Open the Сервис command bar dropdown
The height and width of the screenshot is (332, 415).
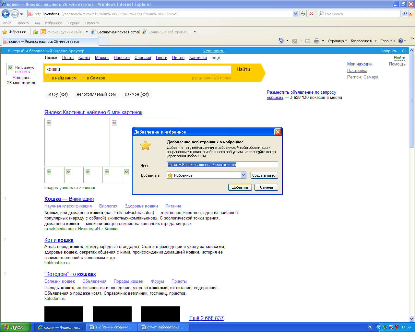(388, 41)
